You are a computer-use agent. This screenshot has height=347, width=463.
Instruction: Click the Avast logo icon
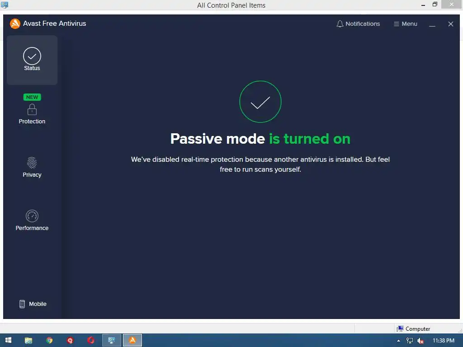click(x=15, y=23)
